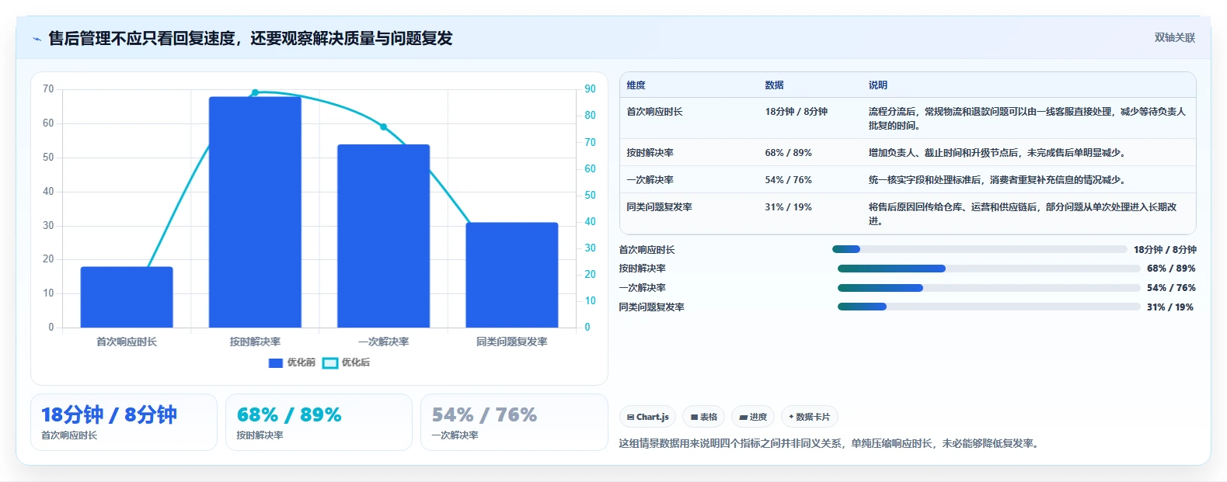Click x-axis label 按时解决率 under the chart
Screen dimensions: 1227x482
coord(255,342)
